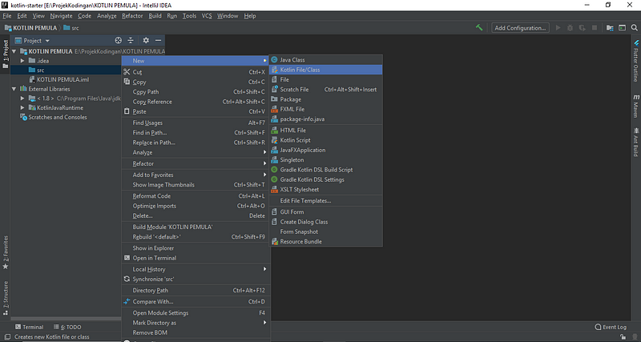Screen dimensions: 641x342
Task: Click Open in Terminal in context menu
Action: click(195, 258)
